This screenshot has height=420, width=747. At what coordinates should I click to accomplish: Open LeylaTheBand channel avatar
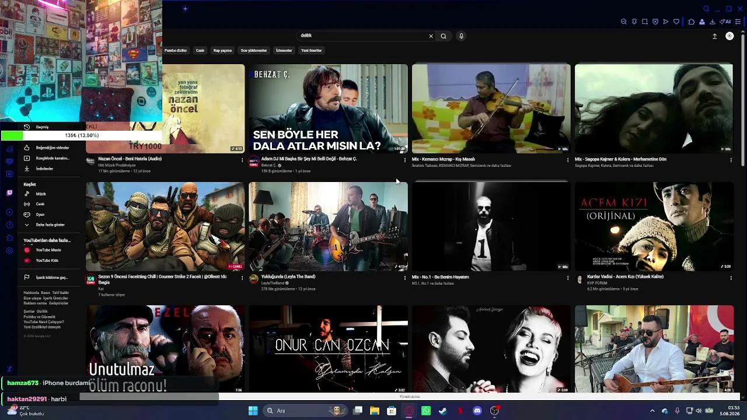coord(253,279)
